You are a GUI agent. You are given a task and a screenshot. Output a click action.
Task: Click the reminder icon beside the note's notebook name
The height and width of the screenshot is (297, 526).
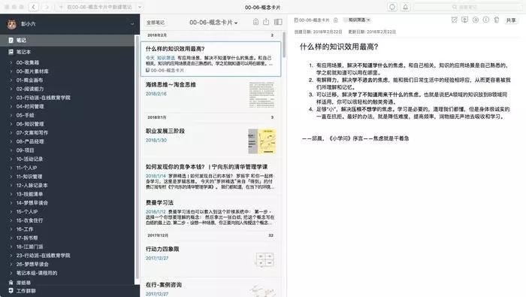pyautogui.click(x=335, y=20)
